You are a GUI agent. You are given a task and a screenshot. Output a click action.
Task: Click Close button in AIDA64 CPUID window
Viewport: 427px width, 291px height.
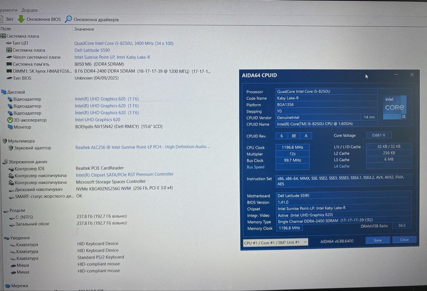click(404, 239)
